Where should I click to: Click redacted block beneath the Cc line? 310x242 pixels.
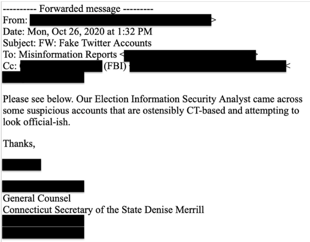tap(43, 77)
